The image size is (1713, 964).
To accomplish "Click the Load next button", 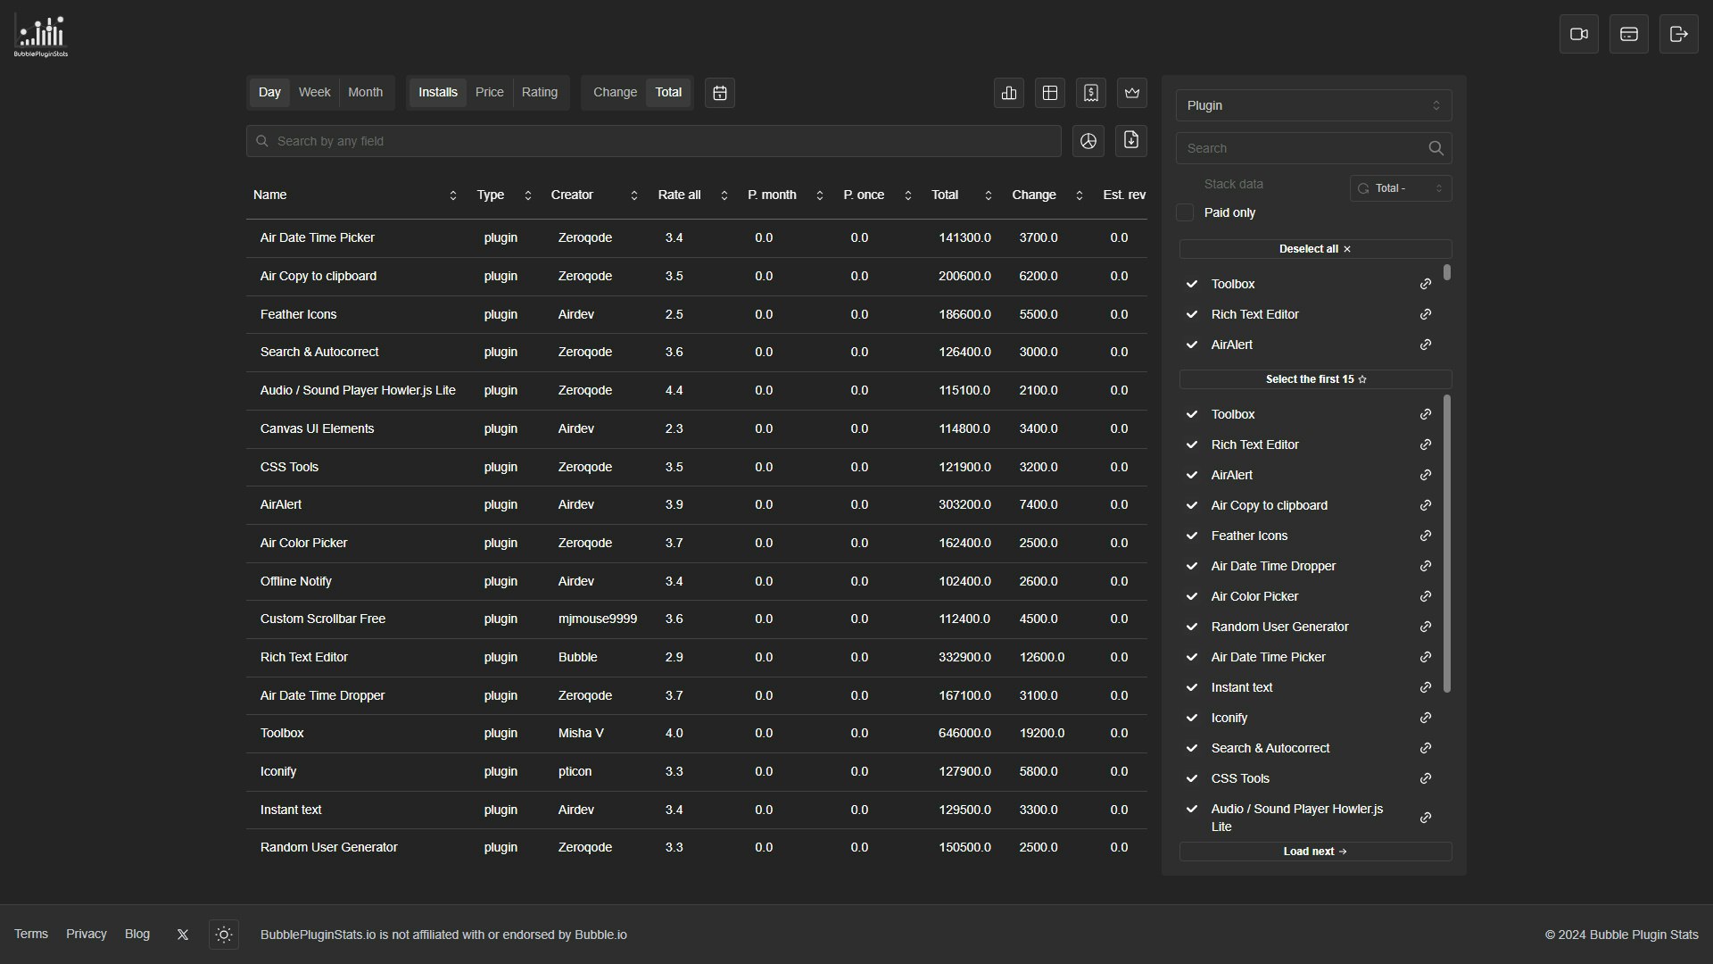I will click(x=1315, y=852).
